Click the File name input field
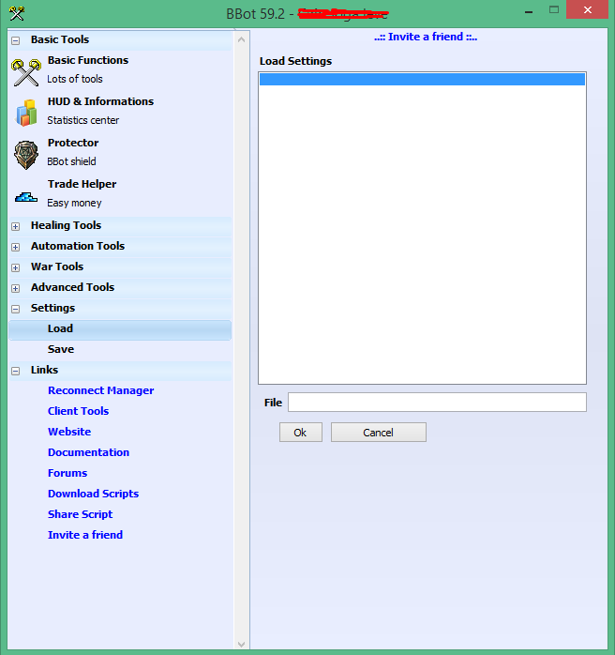 [x=436, y=403]
